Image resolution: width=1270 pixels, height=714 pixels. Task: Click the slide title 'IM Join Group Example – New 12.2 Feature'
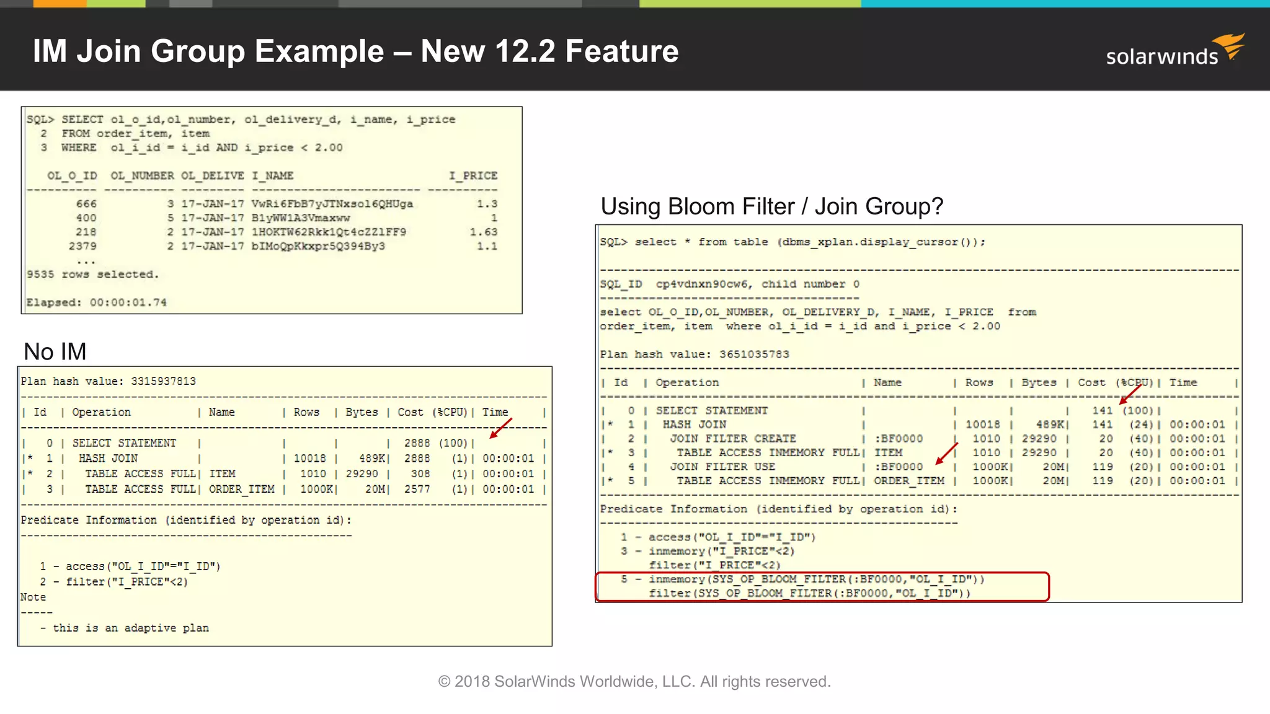[x=356, y=51]
